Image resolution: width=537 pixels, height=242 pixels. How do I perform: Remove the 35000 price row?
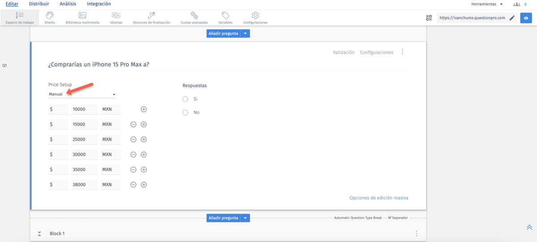pyautogui.click(x=133, y=170)
